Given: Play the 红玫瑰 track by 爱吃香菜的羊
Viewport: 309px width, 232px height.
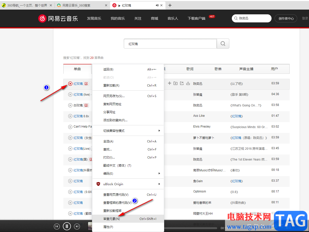Looking at the screenshot, I should (x=70, y=203).
